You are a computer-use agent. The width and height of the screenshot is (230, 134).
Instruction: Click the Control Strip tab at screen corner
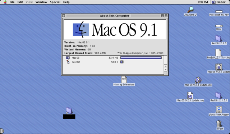point(2,131)
